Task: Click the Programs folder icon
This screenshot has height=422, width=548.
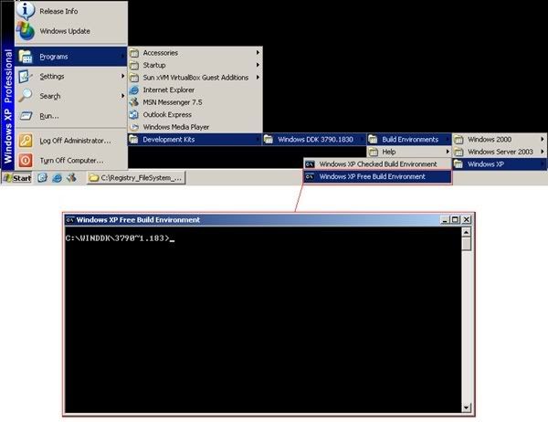Action: click(x=26, y=57)
